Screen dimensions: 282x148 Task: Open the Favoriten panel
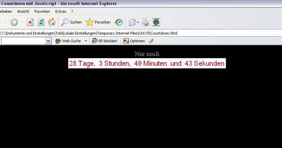click(98, 22)
